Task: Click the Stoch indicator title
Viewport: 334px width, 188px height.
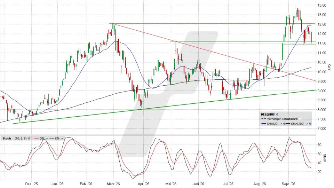Action: 7,138
